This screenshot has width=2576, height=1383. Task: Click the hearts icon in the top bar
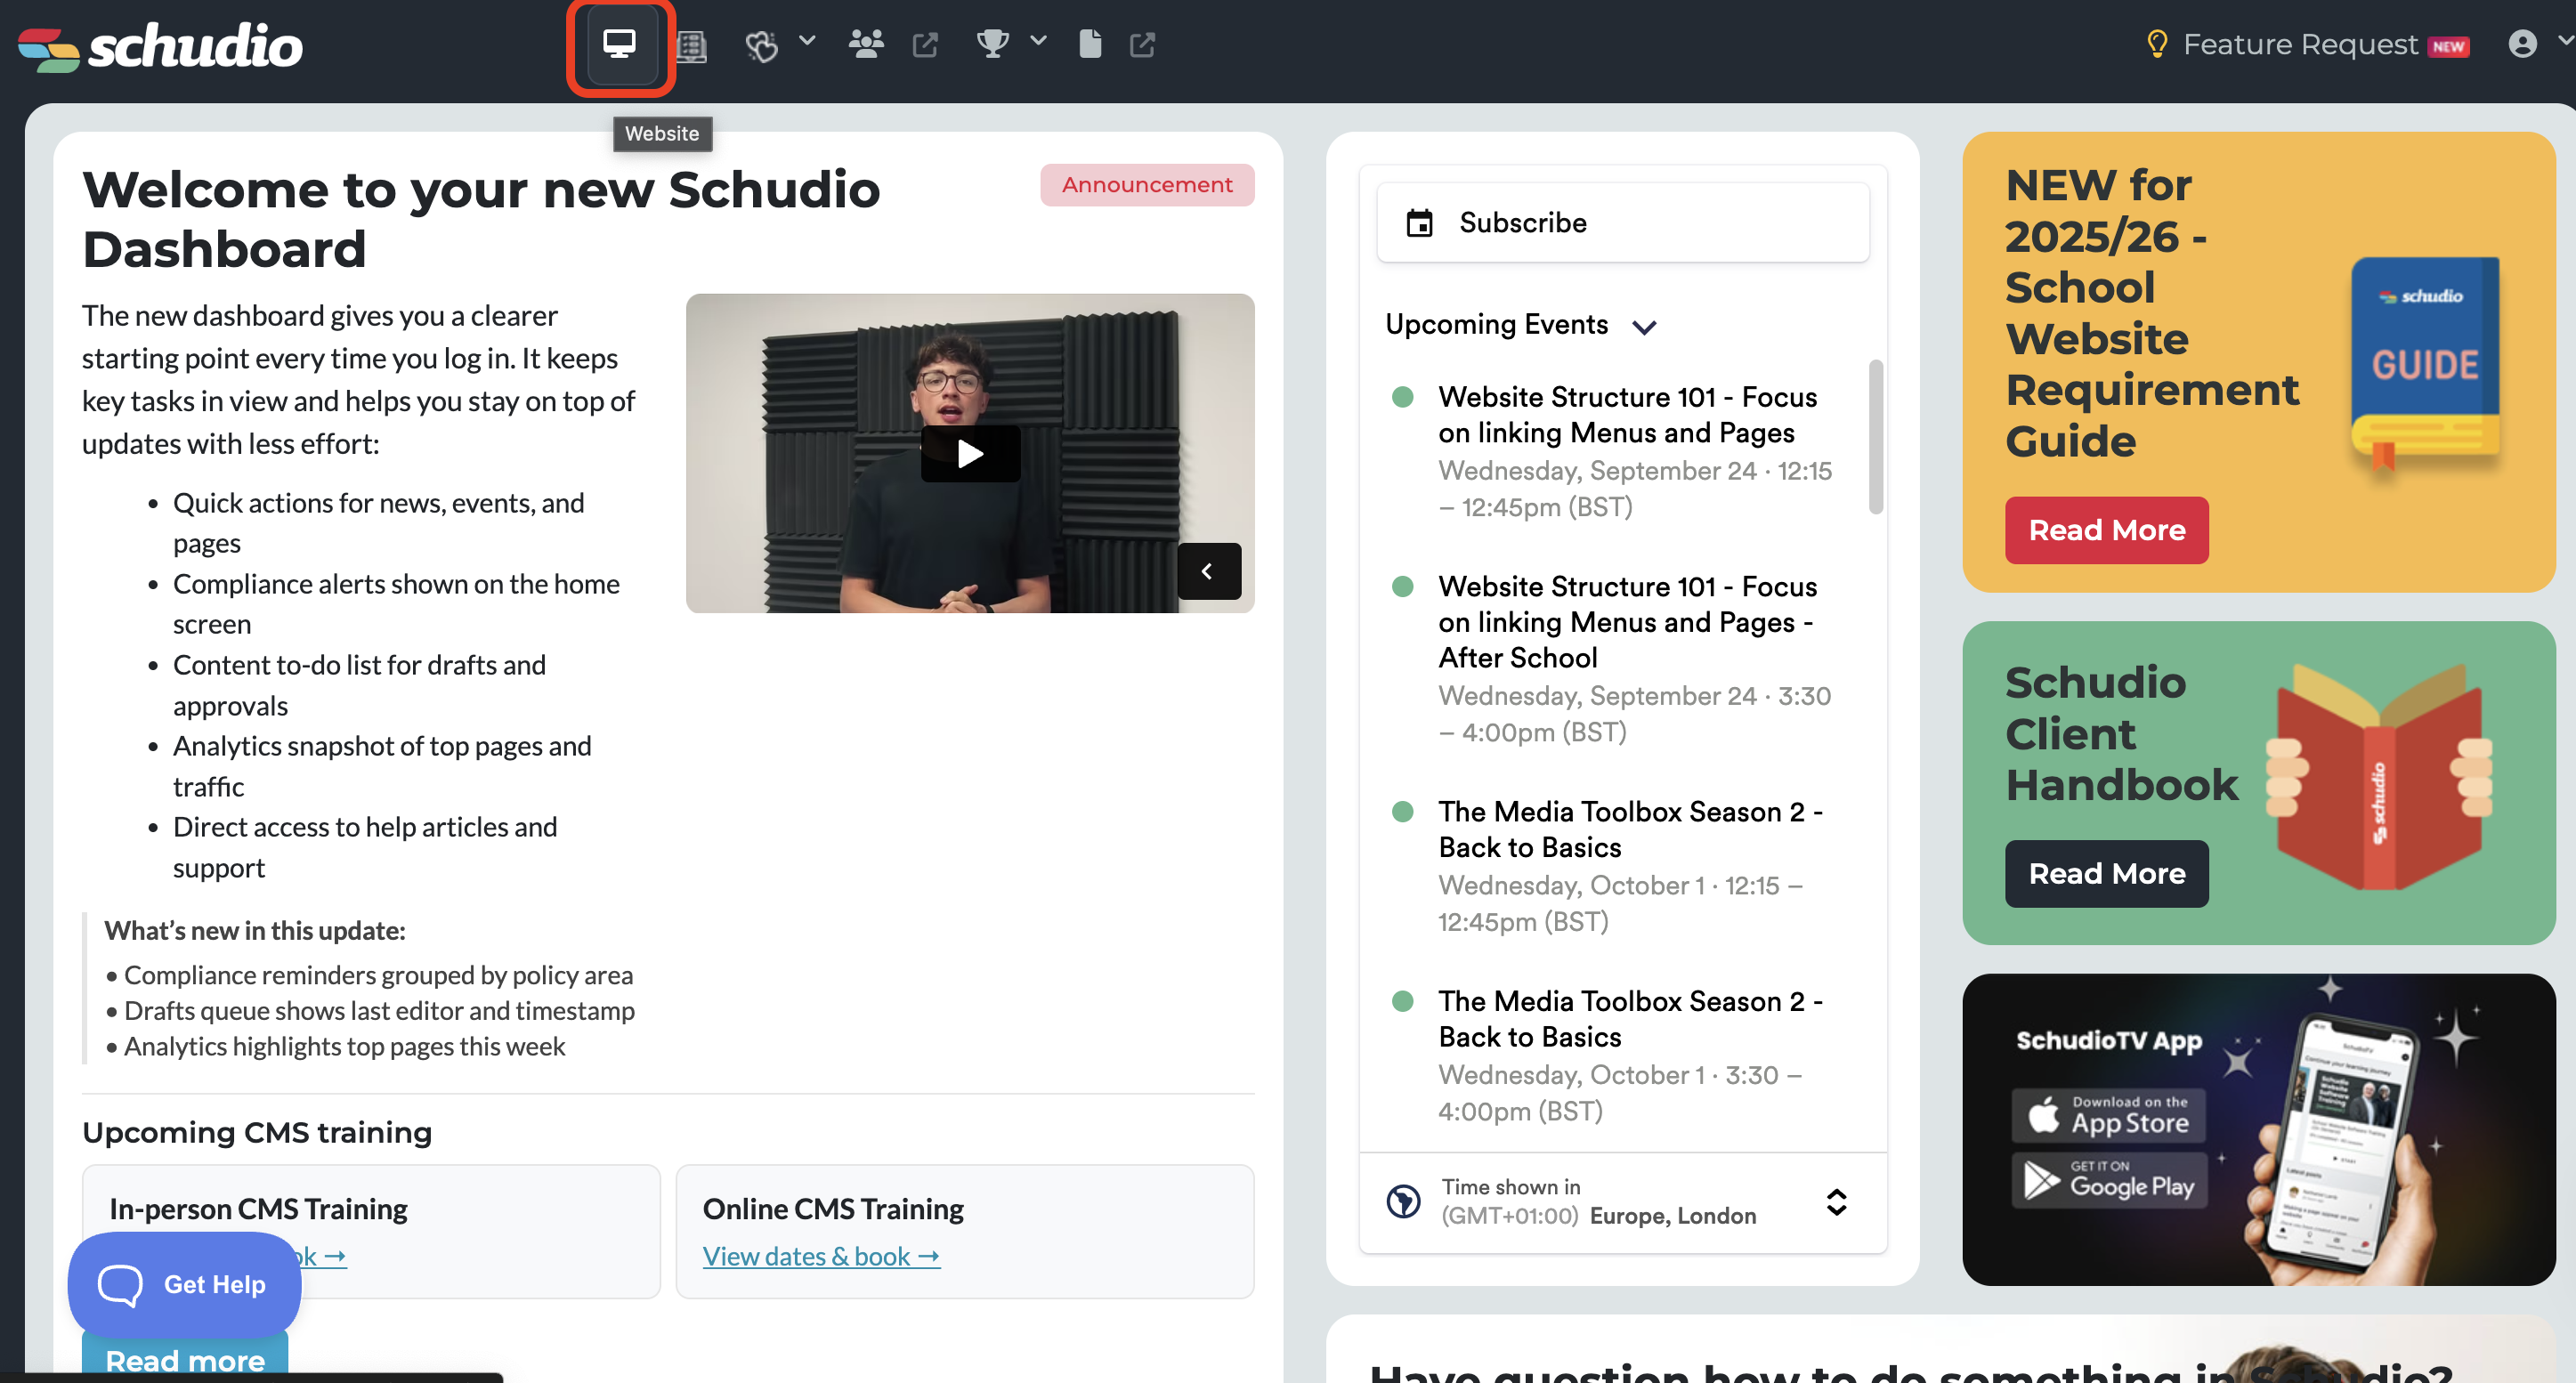(x=761, y=45)
